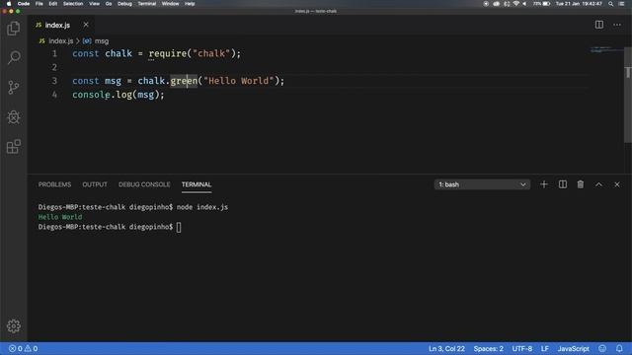Click line number 2 in gutter

click(54, 67)
